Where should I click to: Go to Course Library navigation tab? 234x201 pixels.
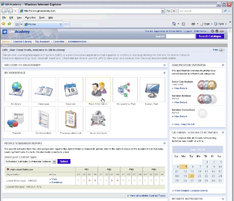tap(22, 42)
